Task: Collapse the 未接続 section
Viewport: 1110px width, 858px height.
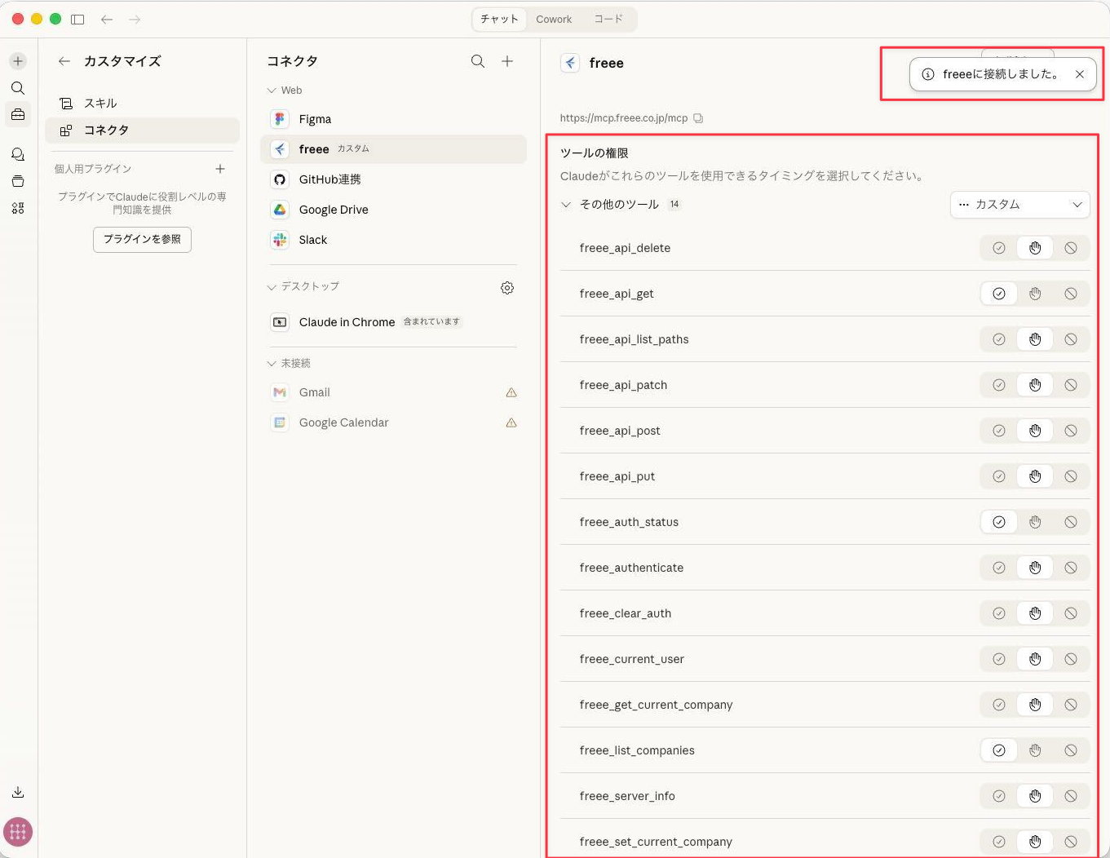Action: click(x=272, y=363)
